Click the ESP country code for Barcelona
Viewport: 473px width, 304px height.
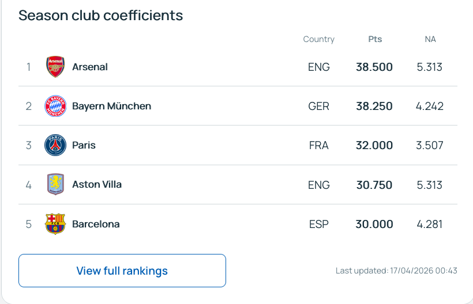click(x=319, y=224)
